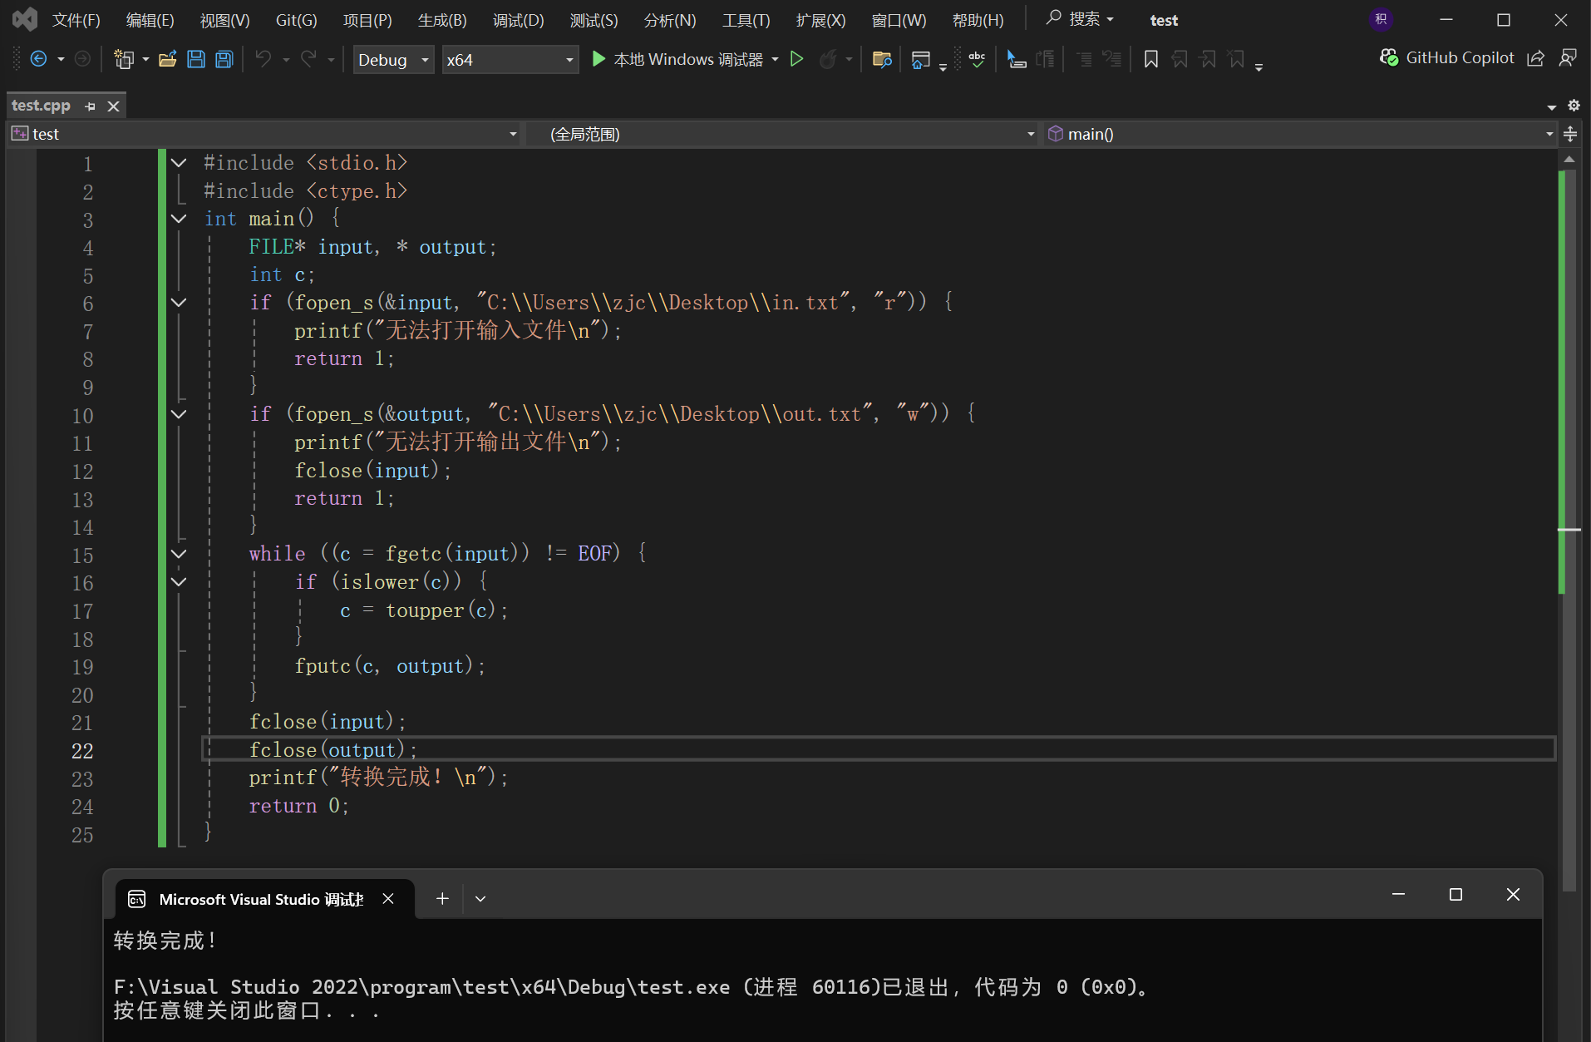Viewport: 1591px width, 1042px height.
Task: Click the toolbar overflow arrow after bookmarks
Action: (x=1259, y=67)
